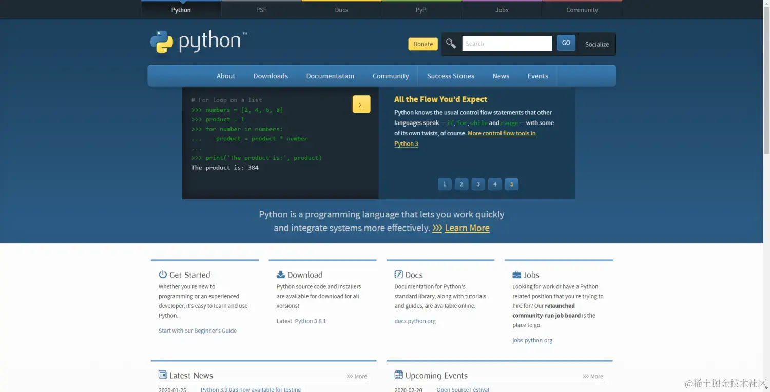Click the Upcoming Events calendar icon
The height and width of the screenshot is (392, 770).
click(399, 375)
